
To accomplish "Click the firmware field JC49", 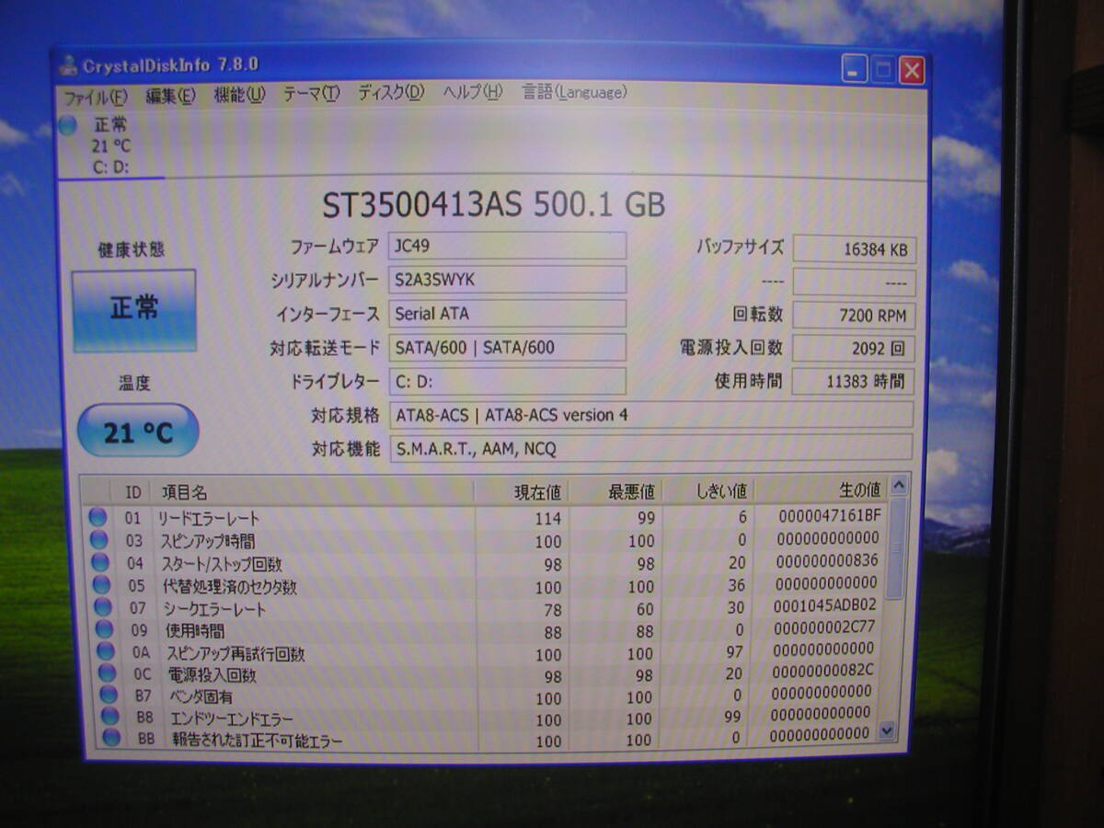I will pyautogui.click(x=507, y=246).
